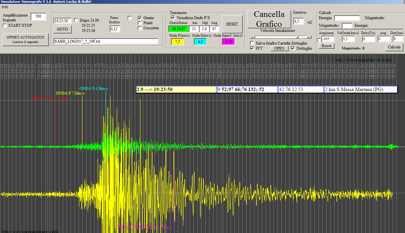Toggle the FFT checkbox

click(x=252, y=48)
